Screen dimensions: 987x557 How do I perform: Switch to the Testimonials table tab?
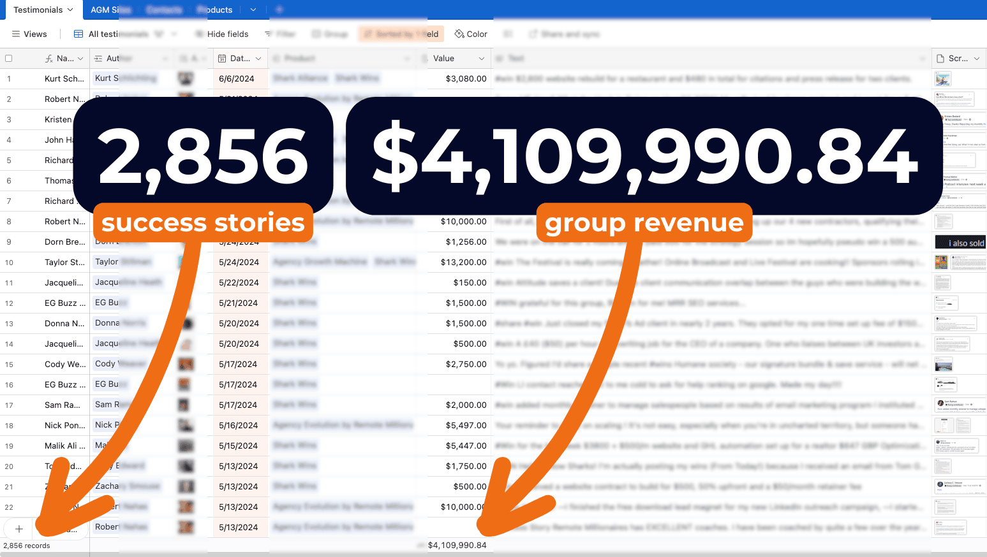click(x=38, y=10)
